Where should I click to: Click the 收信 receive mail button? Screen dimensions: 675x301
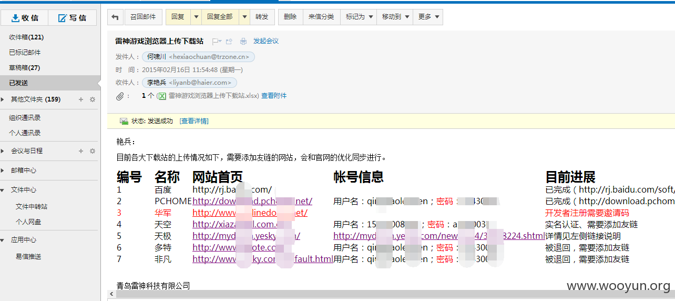tap(24, 17)
